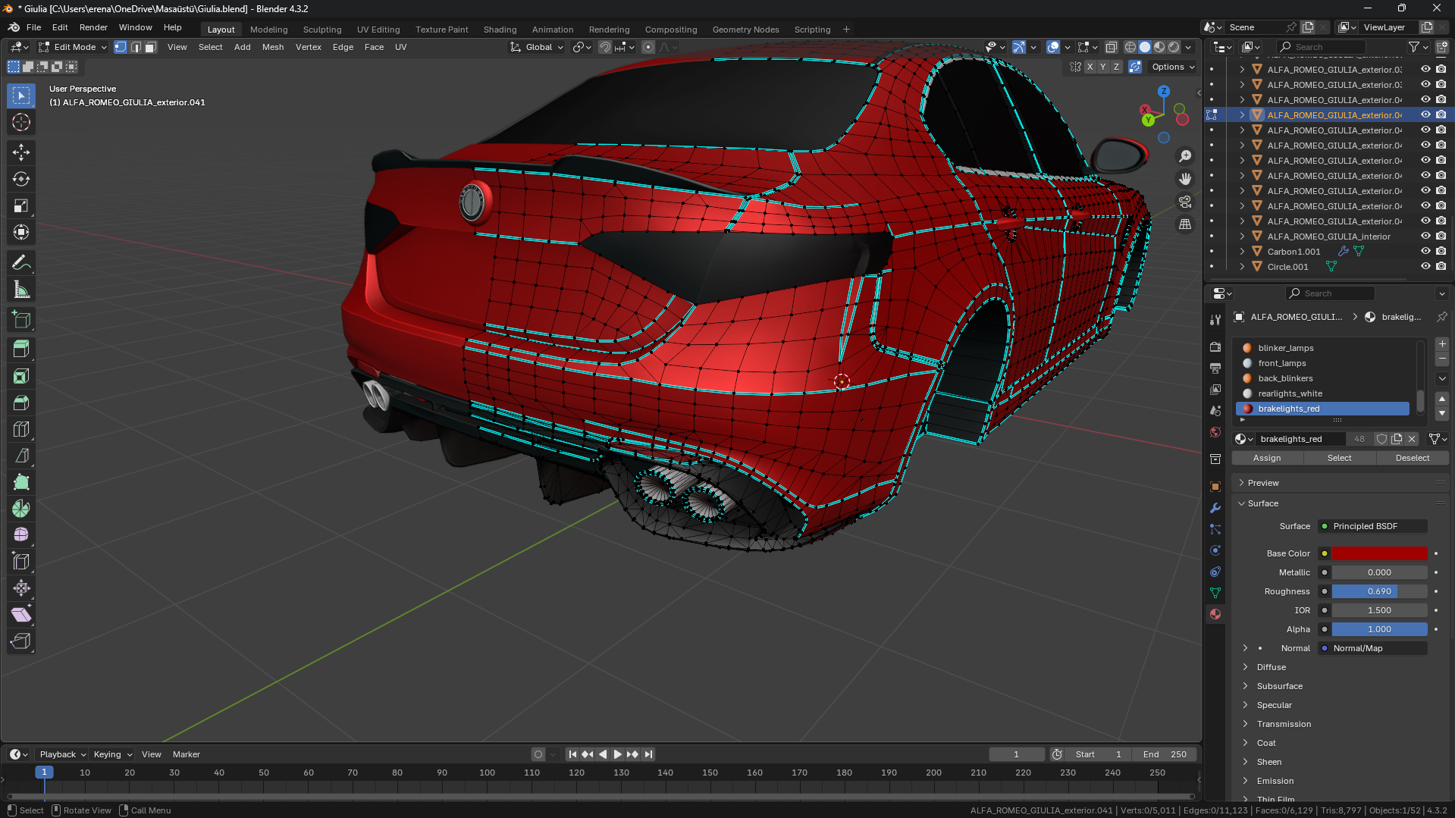Activate the Move tool
1455x818 pixels.
coord(21,152)
